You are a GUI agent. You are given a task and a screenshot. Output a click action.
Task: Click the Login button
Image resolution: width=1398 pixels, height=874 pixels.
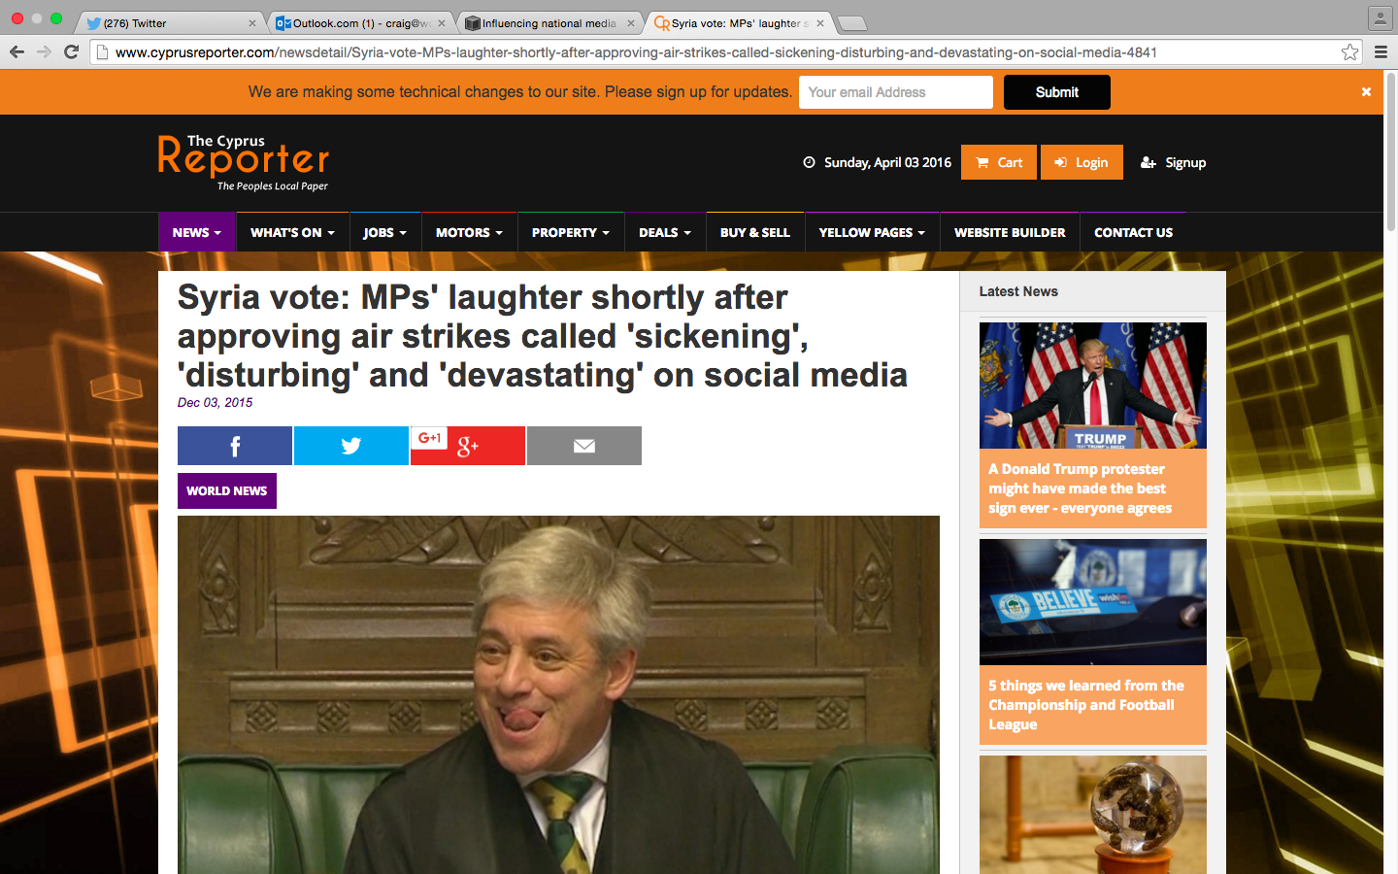tap(1082, 162)
